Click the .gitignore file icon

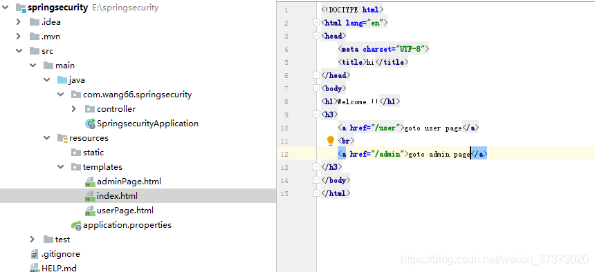(x=35, y=254)
